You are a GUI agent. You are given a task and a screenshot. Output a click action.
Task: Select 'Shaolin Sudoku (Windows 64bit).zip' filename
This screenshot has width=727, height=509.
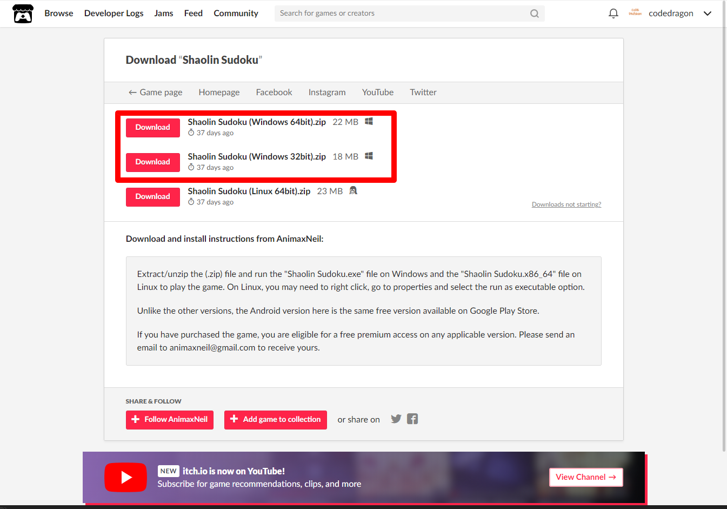[x=257, y=122]
